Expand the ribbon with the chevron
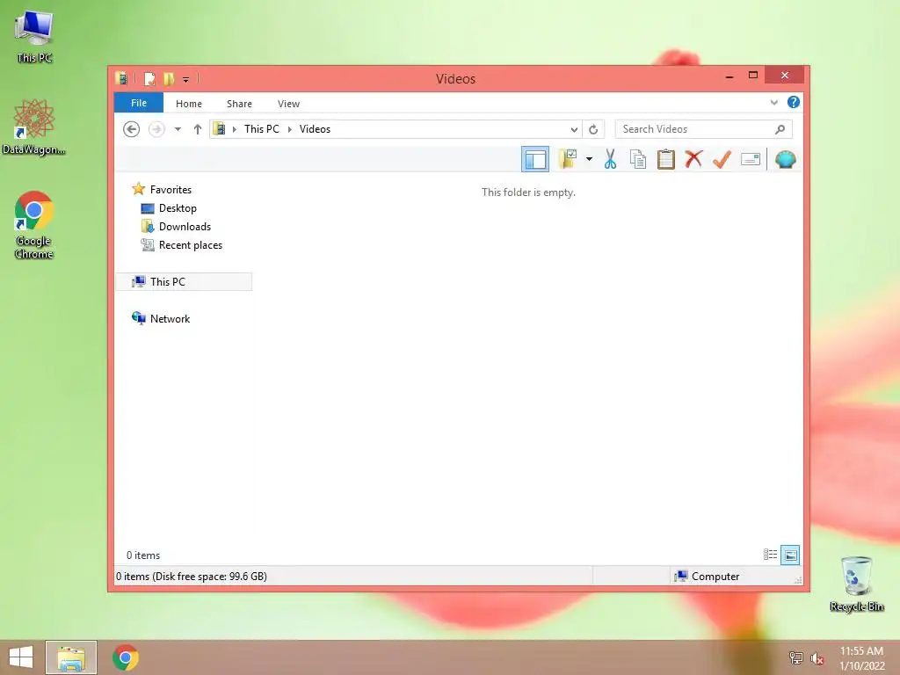The width and height of the screenshot is (900, 675). [773, 103]
